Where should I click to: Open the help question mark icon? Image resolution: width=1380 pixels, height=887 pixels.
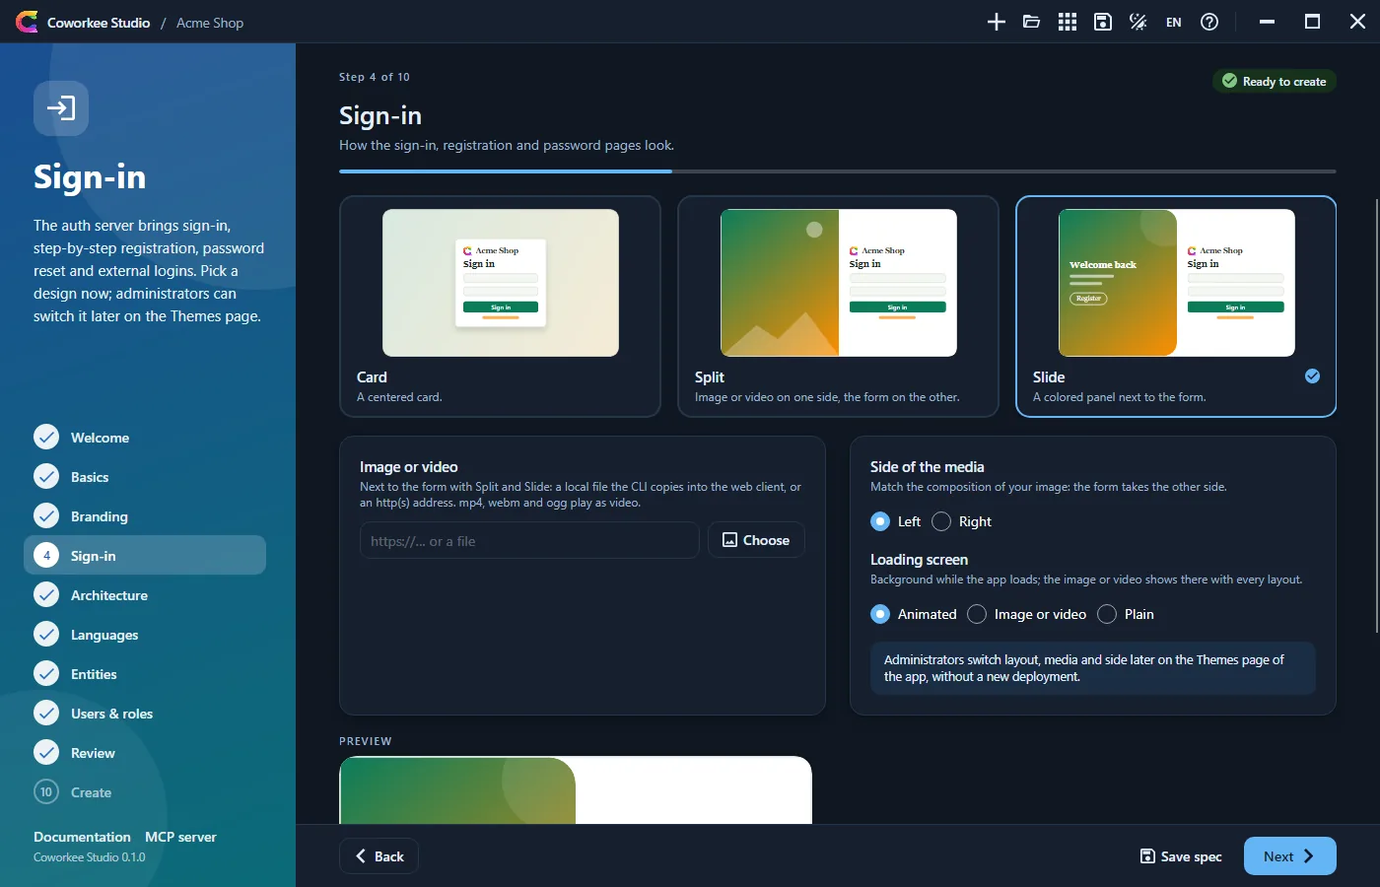coord(1209,22)
